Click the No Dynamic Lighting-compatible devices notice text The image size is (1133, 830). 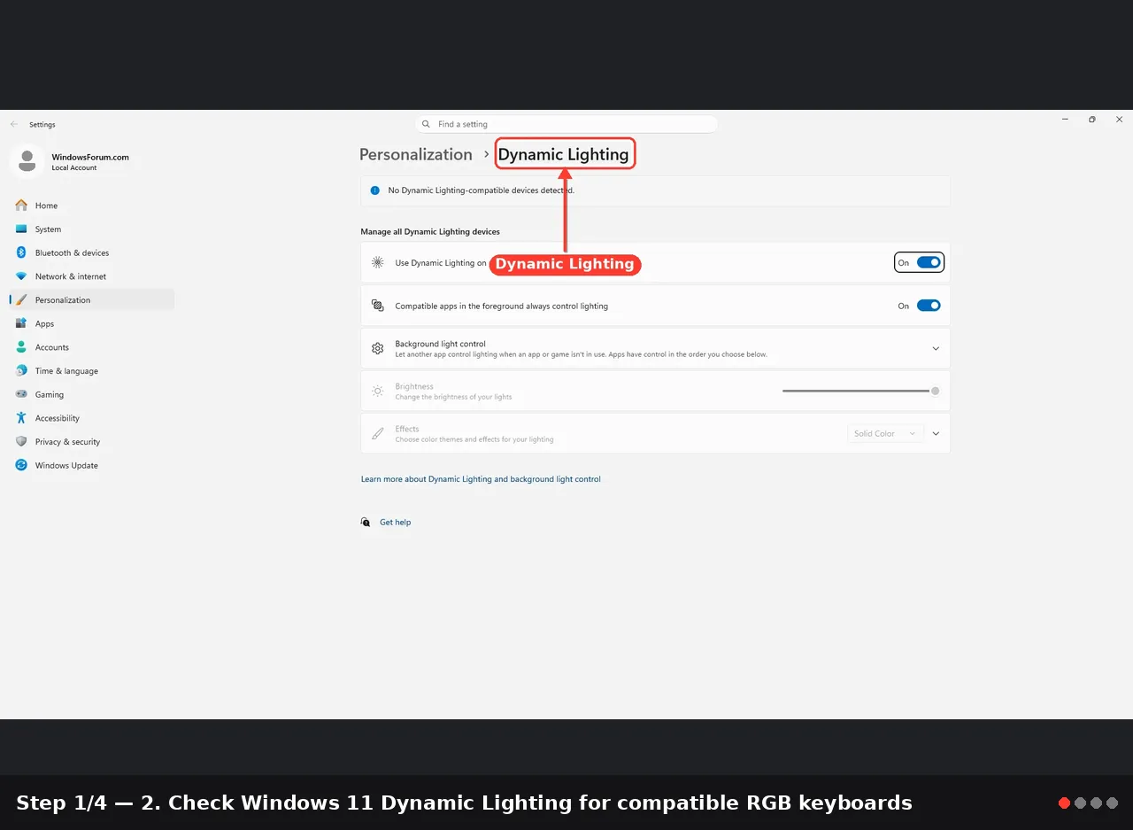click(482, 190)
